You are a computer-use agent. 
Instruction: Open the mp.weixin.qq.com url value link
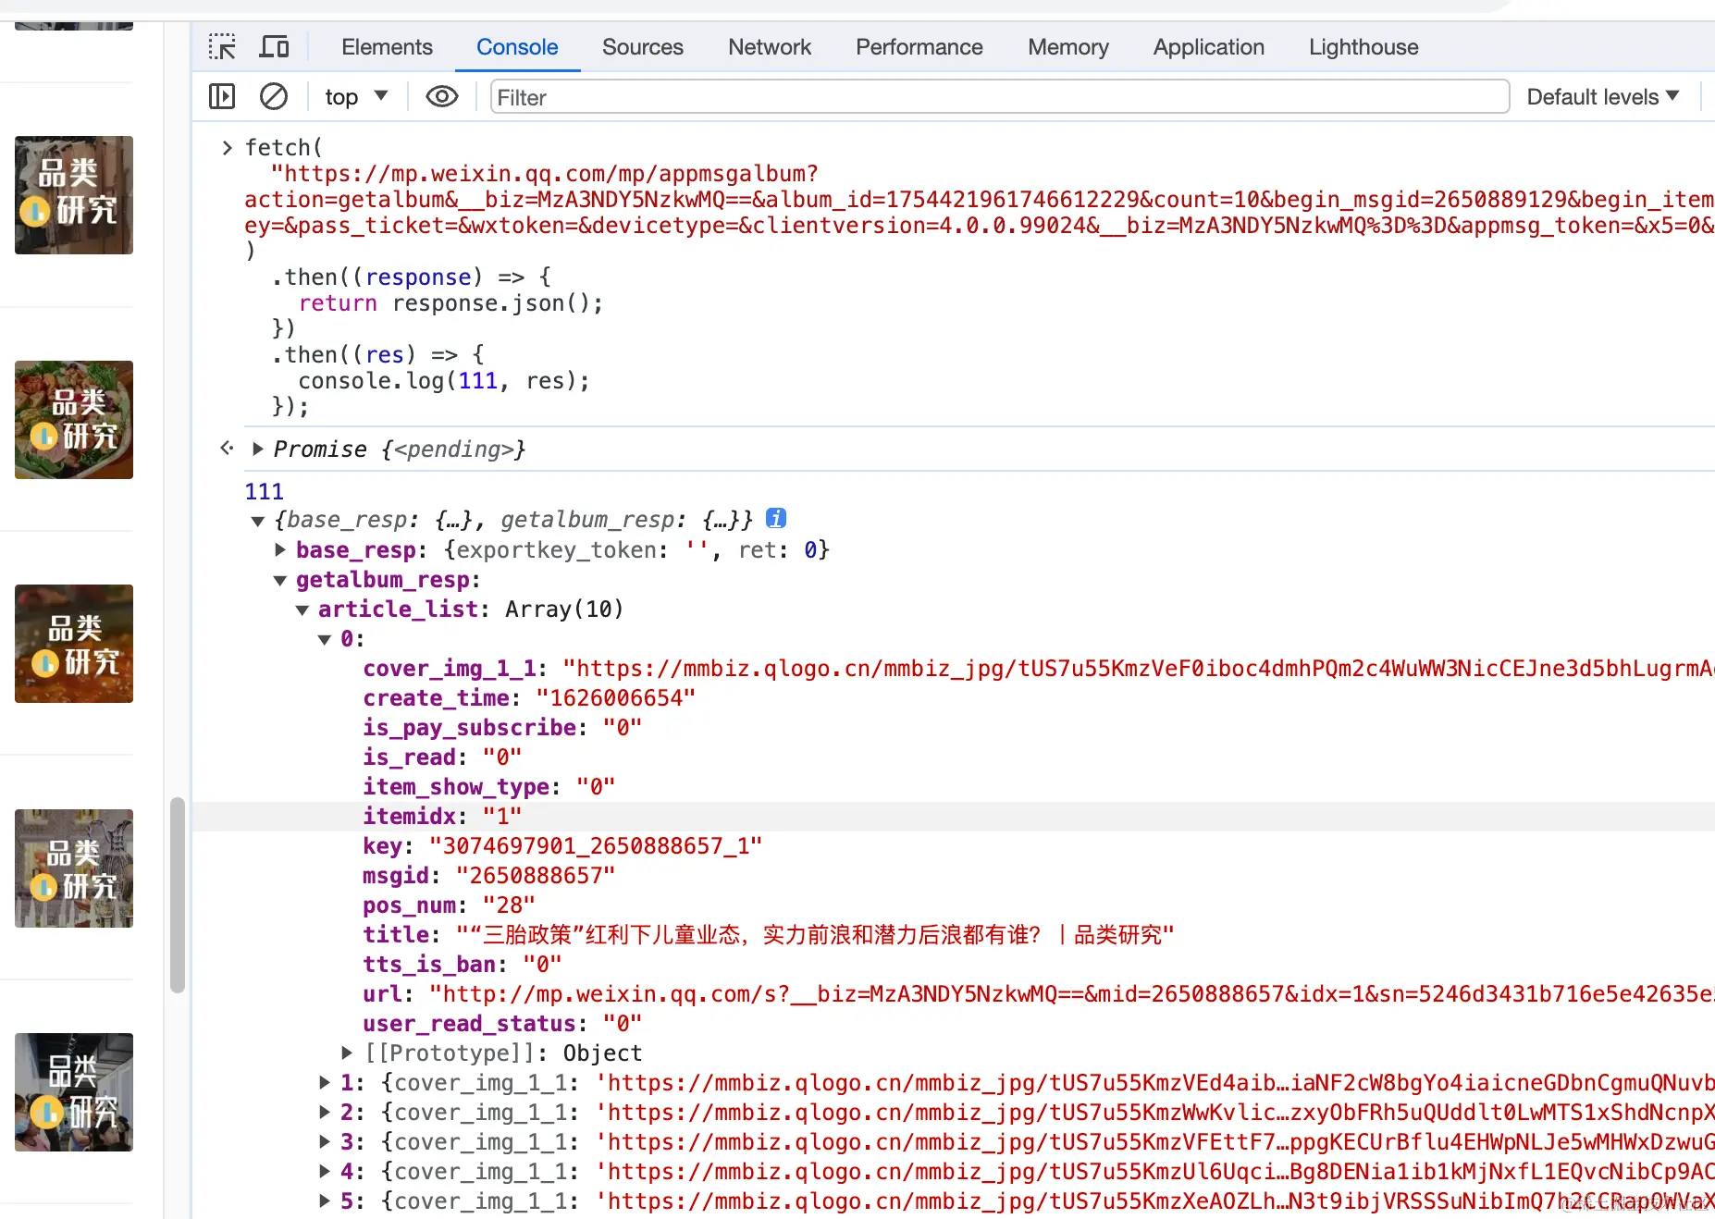(1071, 994)
